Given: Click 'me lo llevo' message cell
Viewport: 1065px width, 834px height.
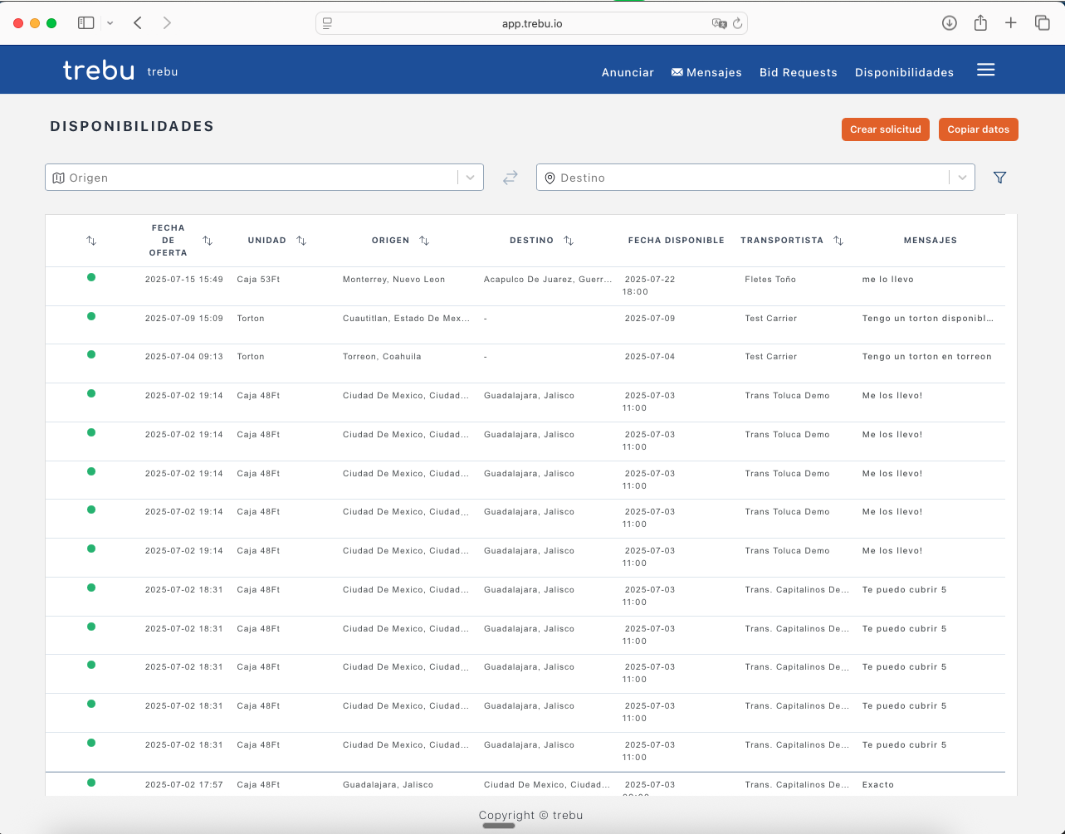Looking at the screenshot, I should point(887,280).
